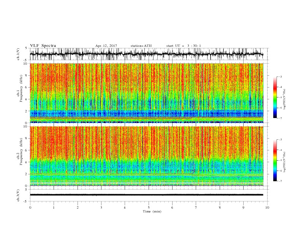Click time axis tick label "7"
Image resolution: width=301 pixels, height=233 pixels.
[196, 207]
